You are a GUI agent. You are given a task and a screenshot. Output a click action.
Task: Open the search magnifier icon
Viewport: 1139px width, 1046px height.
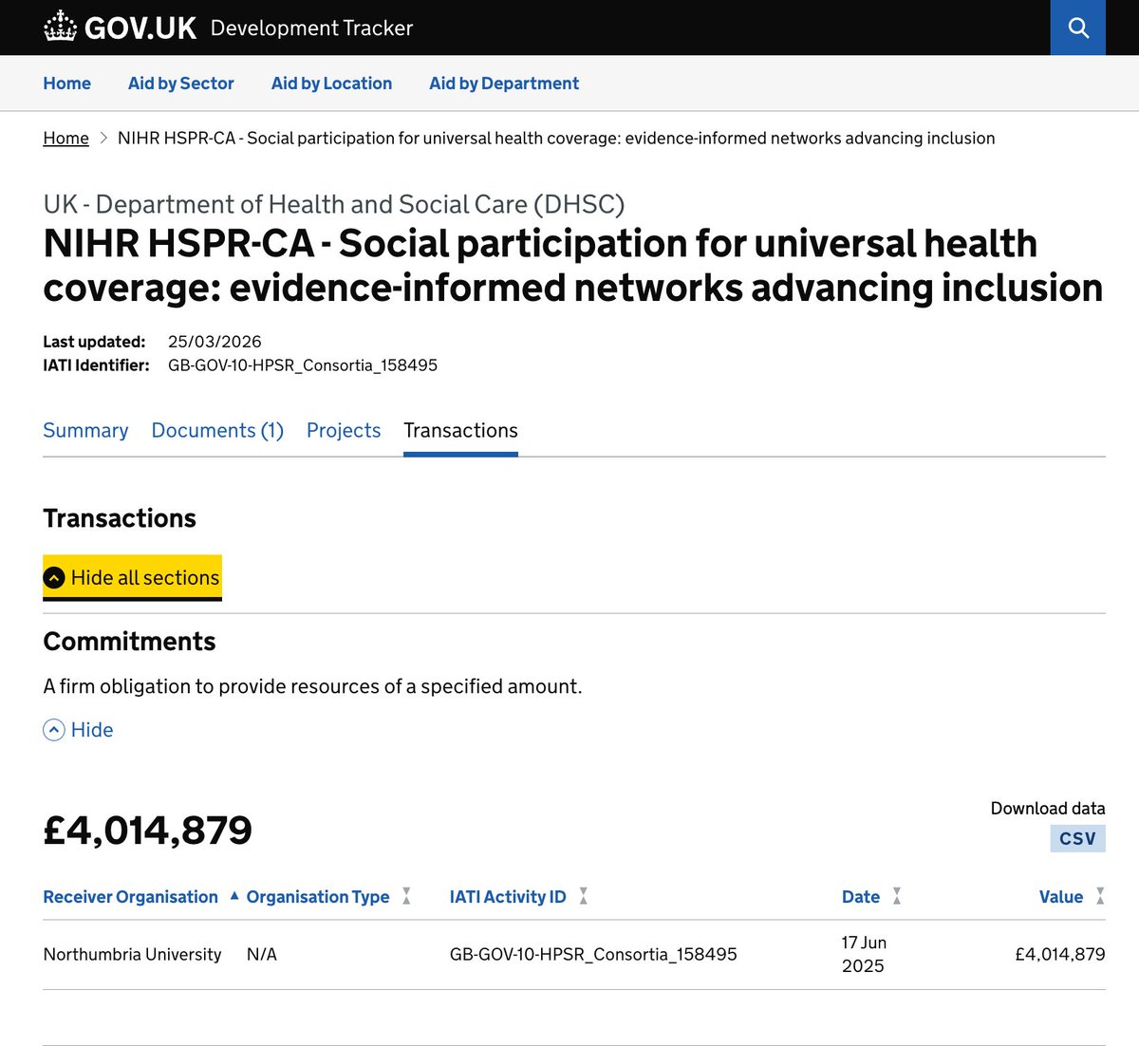[x=1077, y=28]
